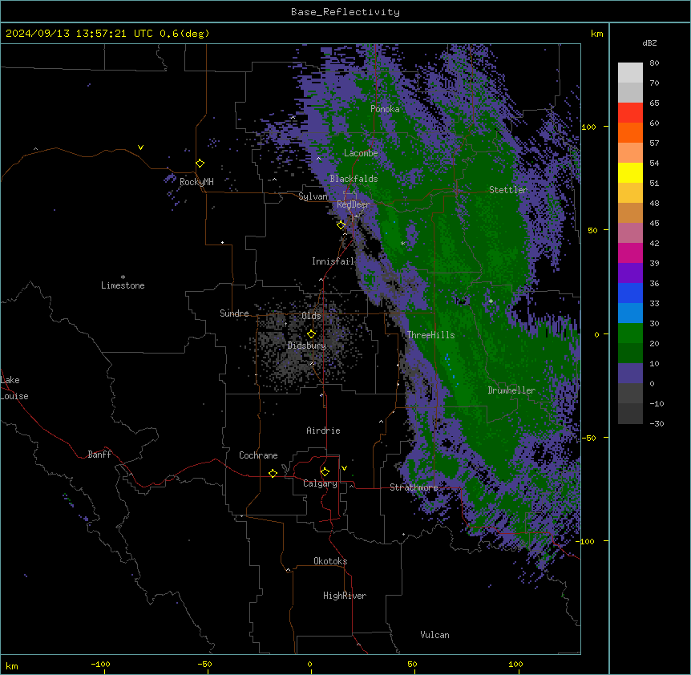The image size is (691, 675).
Task: Select the white plus marker north of Drumheller
Action: (x=491, y=301)
